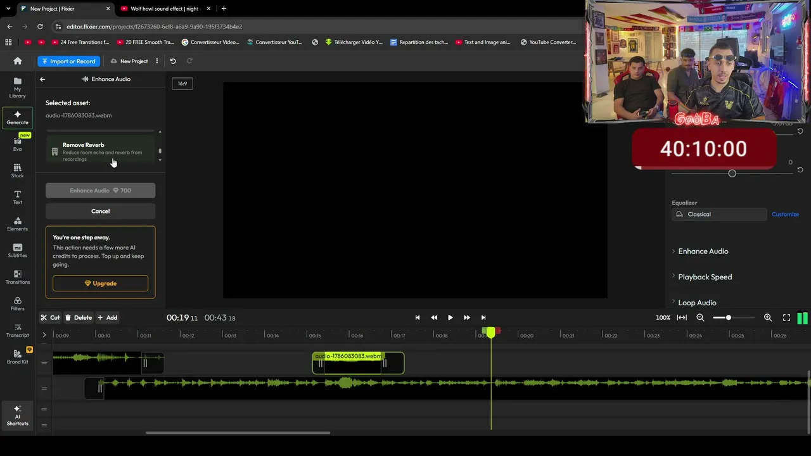This screenshot has width=811, height=456.
Task: Fit timeline to screen width
Action: pyautogui.click(x=682, y=317)
